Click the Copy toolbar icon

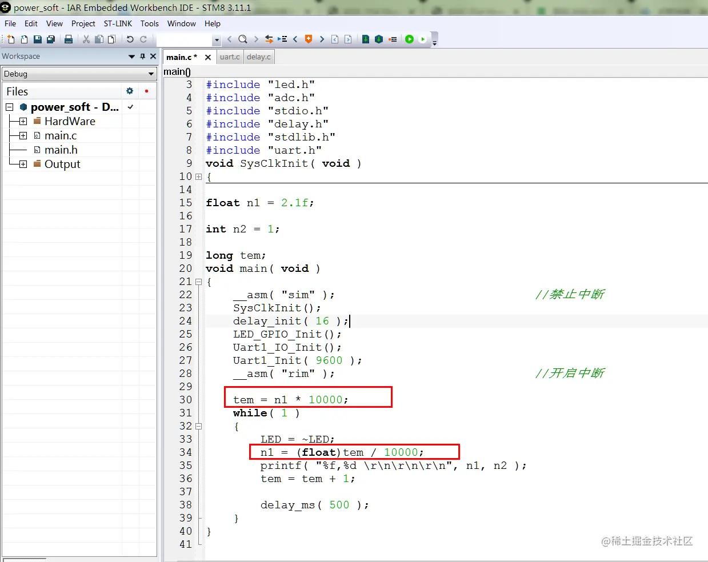pyautogui.click(x=99, y=39)
